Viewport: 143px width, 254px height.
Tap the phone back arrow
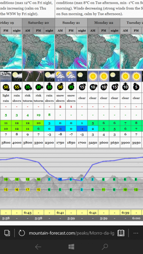[x=38, y=247]
